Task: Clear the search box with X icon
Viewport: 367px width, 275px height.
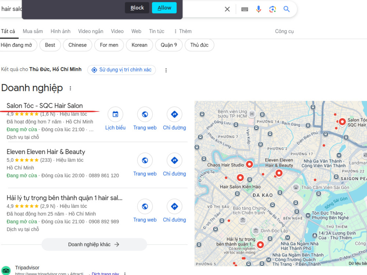Action: coord(227,9)
